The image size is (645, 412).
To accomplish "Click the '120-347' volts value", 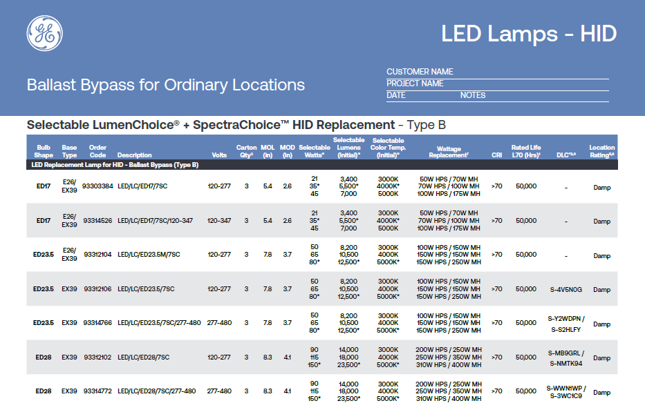I will point(219,221).
